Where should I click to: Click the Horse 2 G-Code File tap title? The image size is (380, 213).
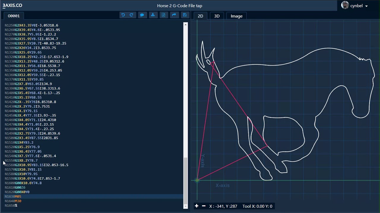(x=180, y=6)
